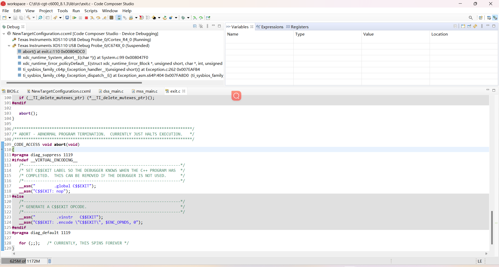Image resolution: width=499 pixels, height=267 pixels.
Task: Click the editor vertical scrollbar thumb
Action: (x=492, y=228)
